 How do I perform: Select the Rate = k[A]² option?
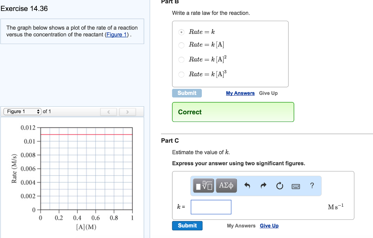tap(182, 60)
